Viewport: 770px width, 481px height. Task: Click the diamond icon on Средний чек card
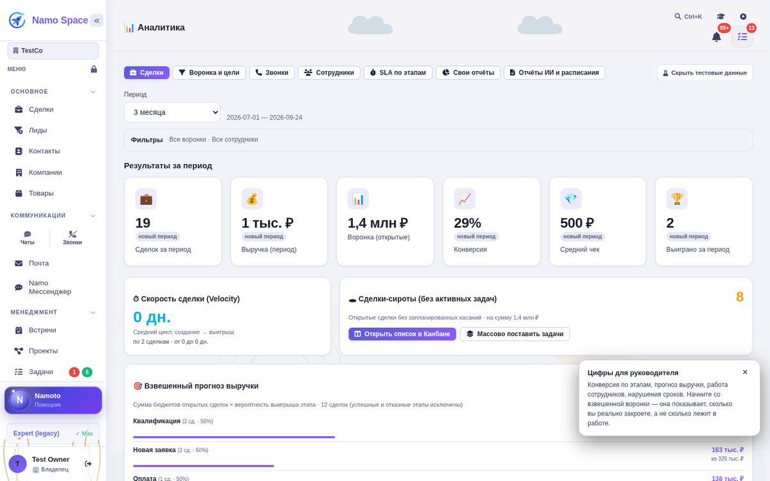click(571, 199)
